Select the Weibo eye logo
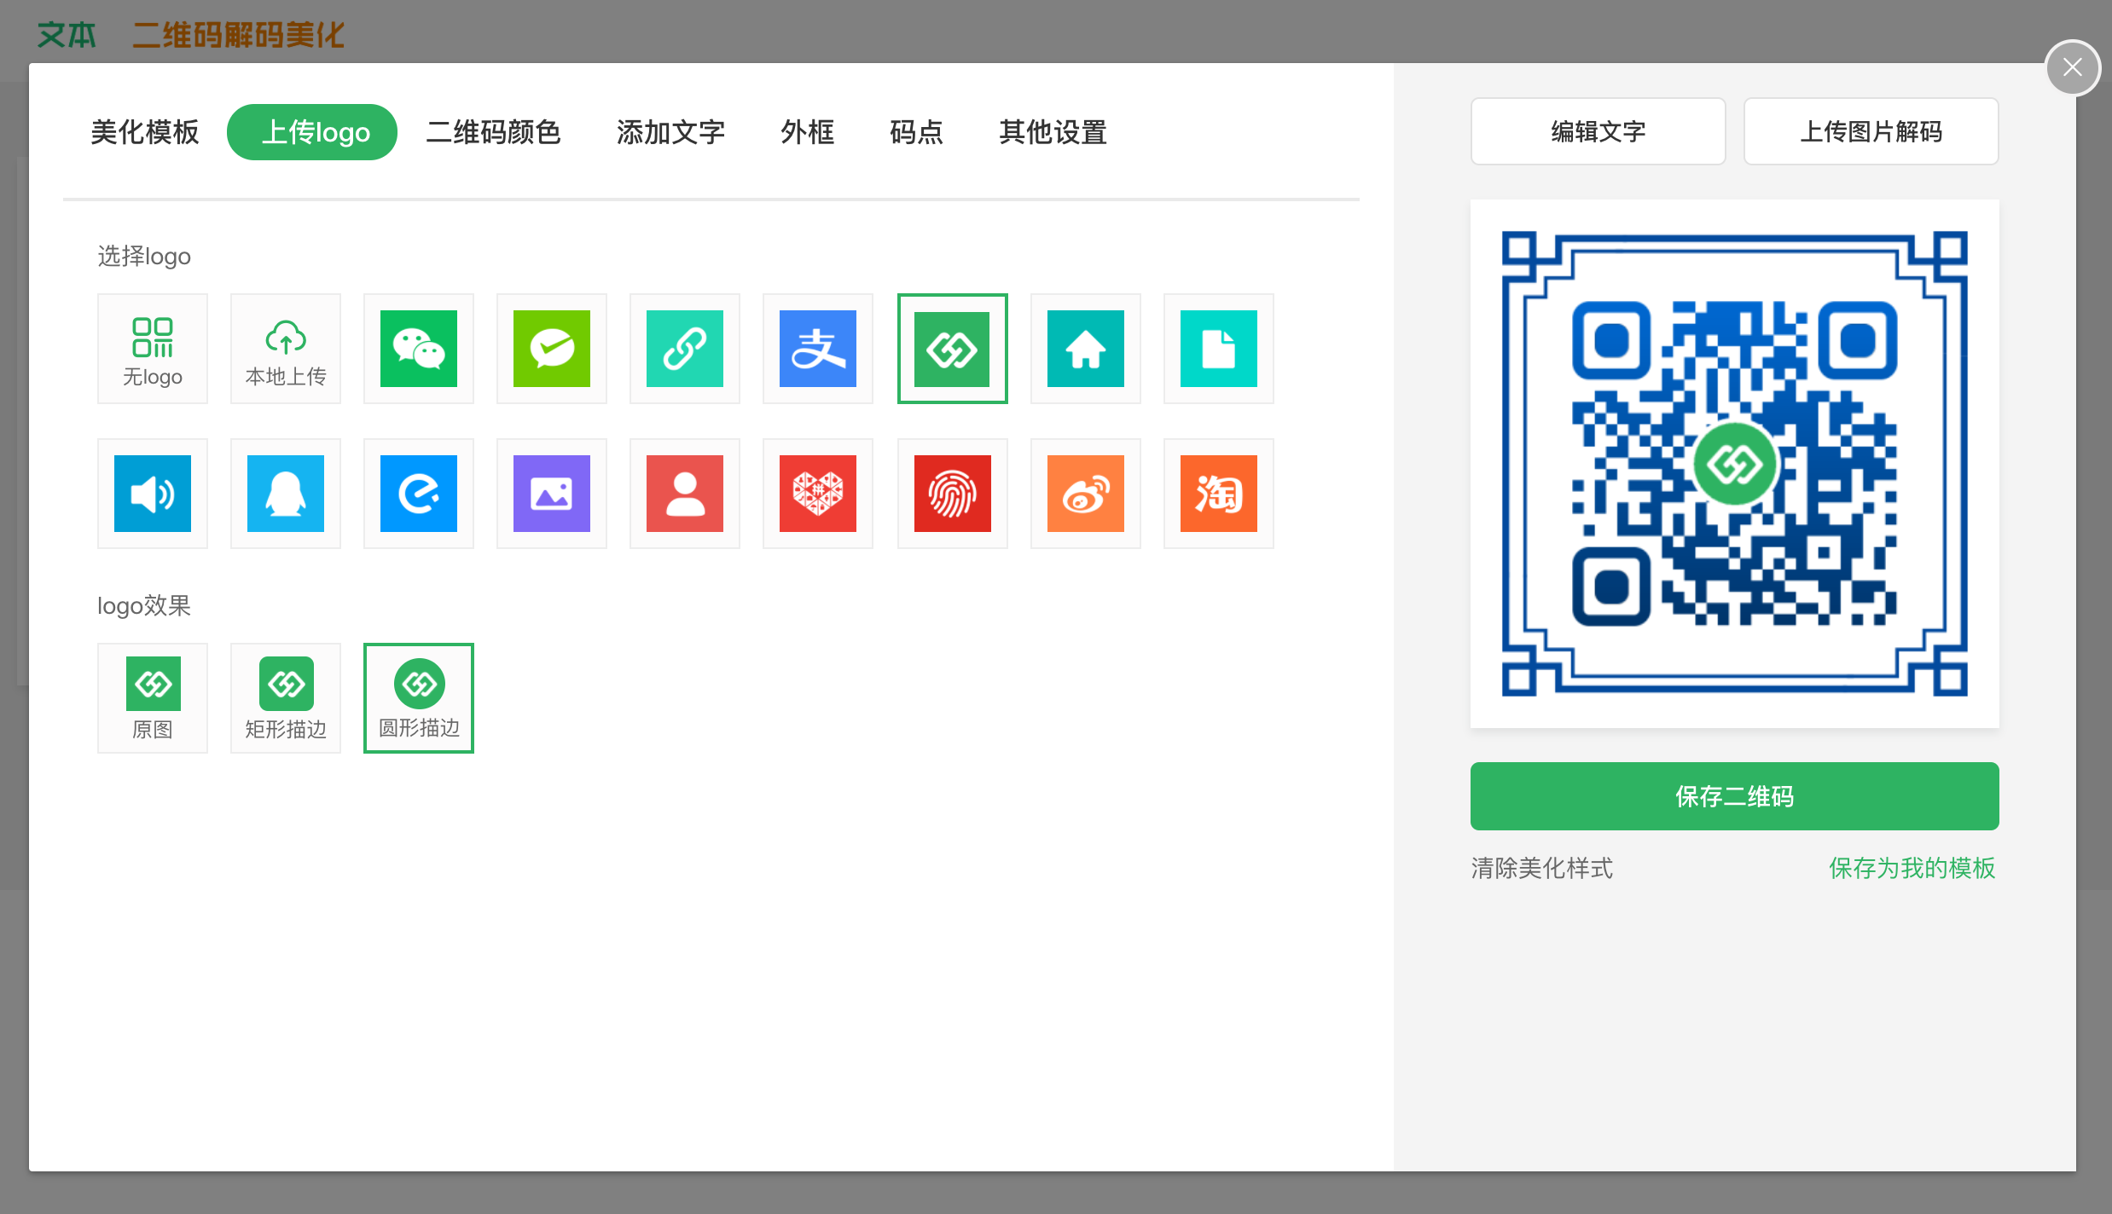Screen dimensions: 2112x1214 (1086, 494)
